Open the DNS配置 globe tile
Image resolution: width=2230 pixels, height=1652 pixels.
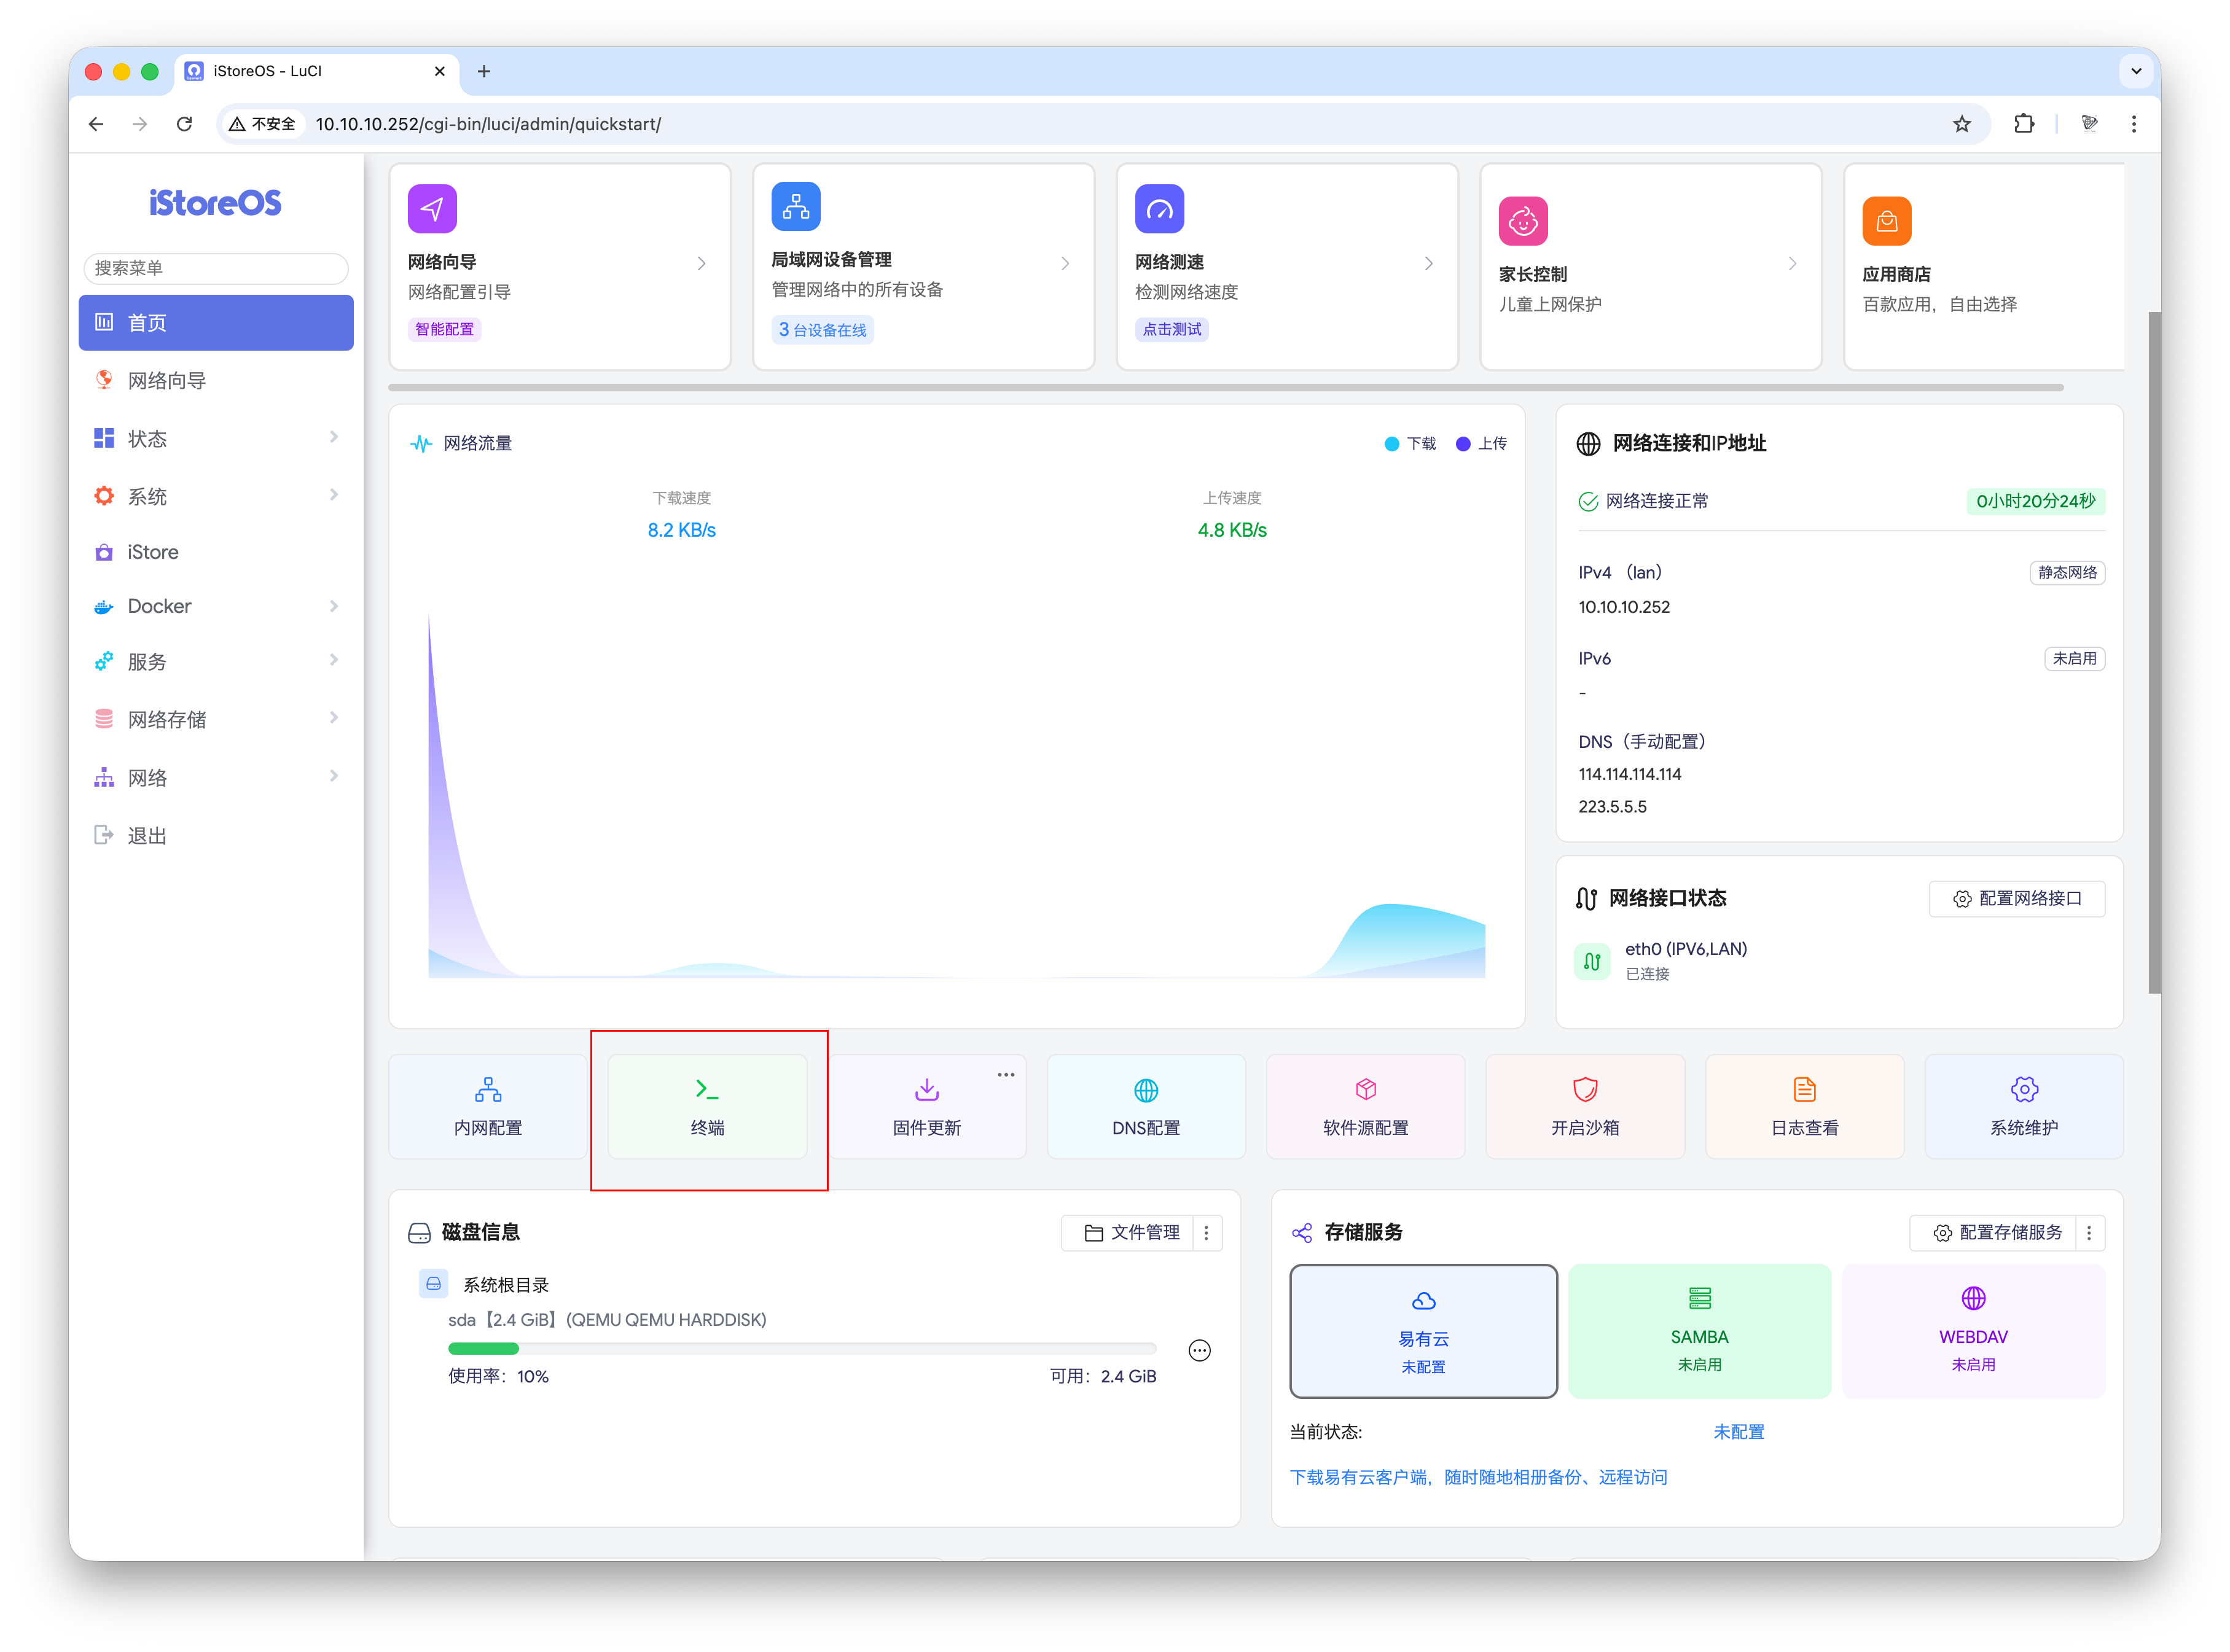1146,1107
